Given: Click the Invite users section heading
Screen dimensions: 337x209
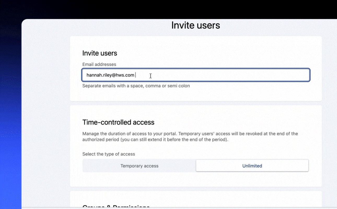Looking at the screenshot, I should tap(100, 53).
